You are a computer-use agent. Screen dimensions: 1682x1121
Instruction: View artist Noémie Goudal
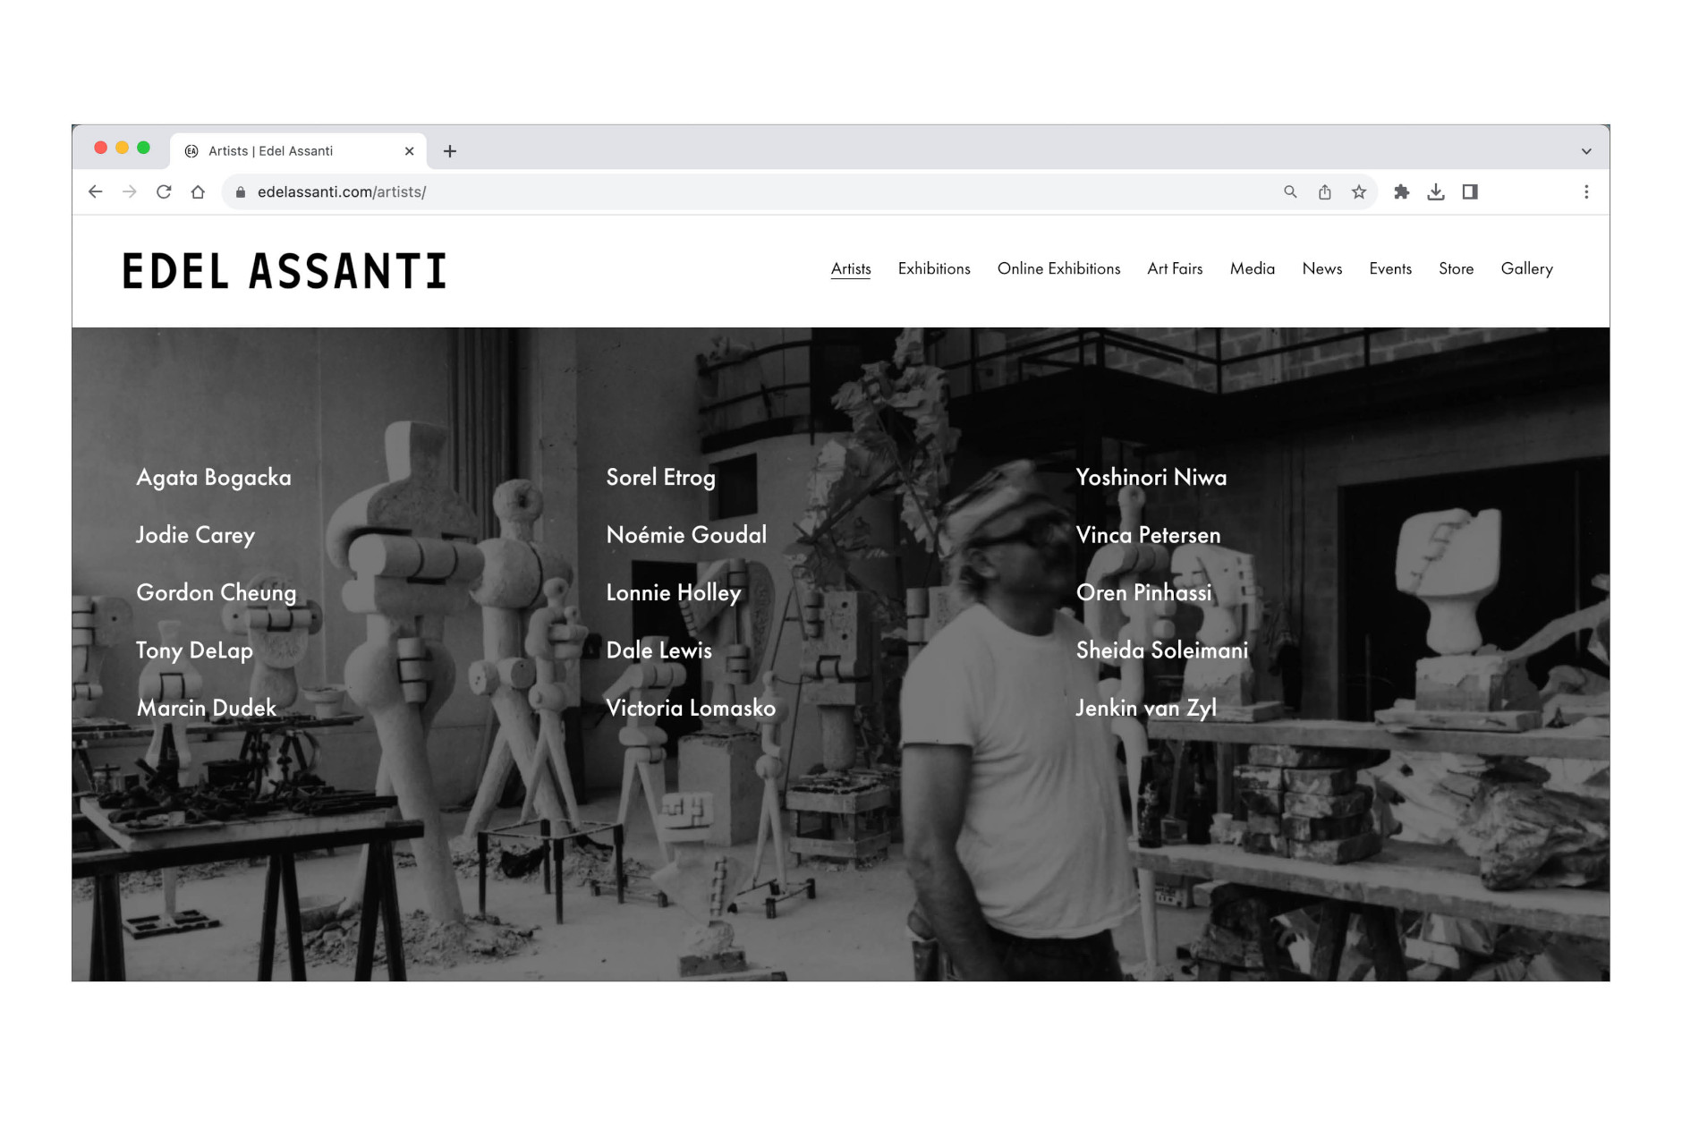(x=686, y=535)
